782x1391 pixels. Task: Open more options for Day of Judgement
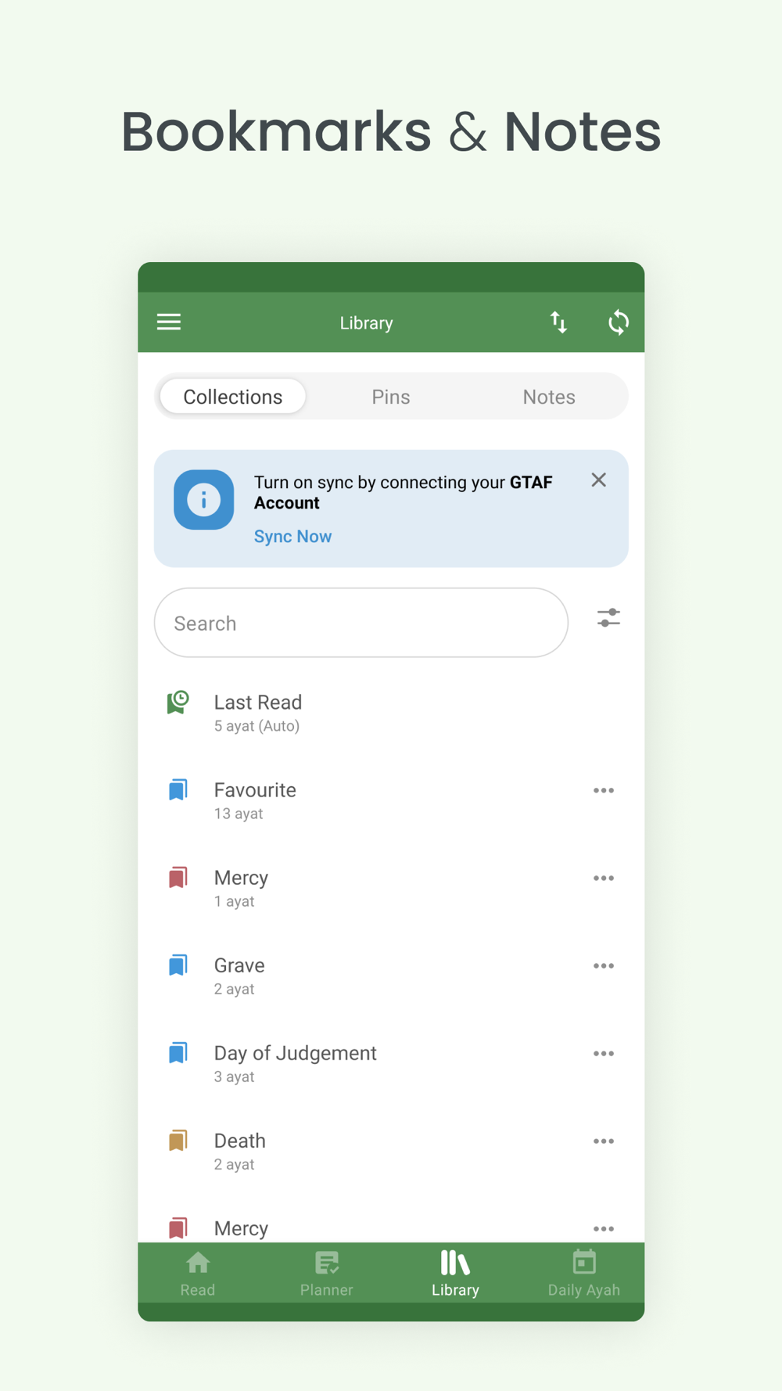click(x=604, y=1054)
